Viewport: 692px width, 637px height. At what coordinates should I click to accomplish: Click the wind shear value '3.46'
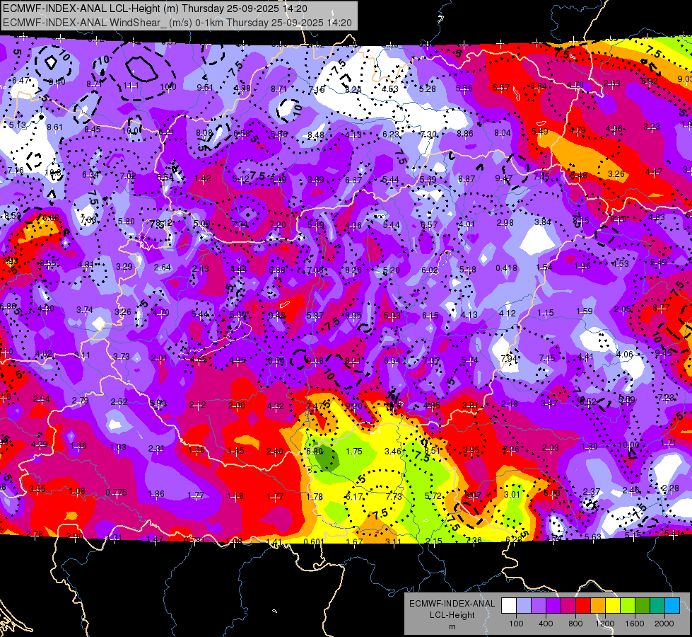click(393, 452)
